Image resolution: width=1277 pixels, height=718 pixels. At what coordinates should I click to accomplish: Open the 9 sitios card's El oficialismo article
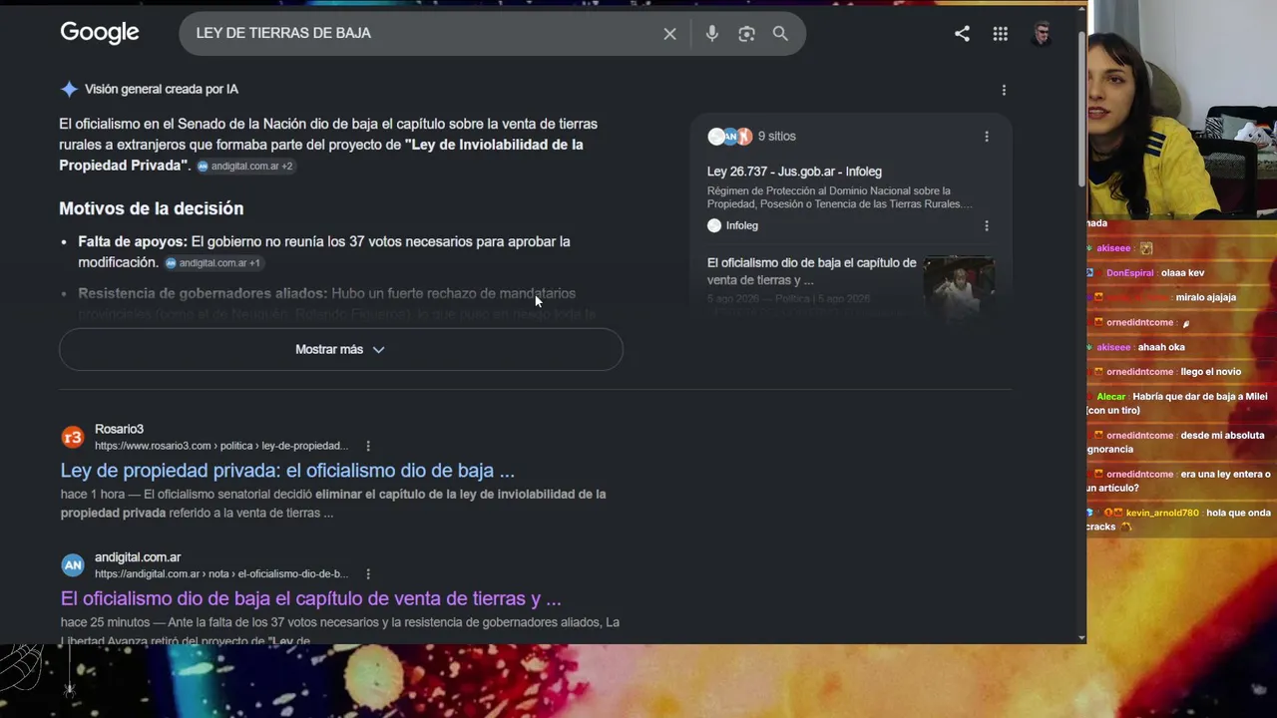pyautogui.click(x=811, y=271)
